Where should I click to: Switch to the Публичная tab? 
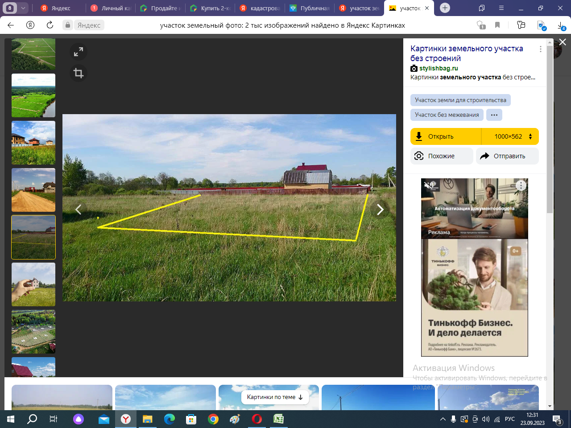pyautogui.click(x=310, y=8)
